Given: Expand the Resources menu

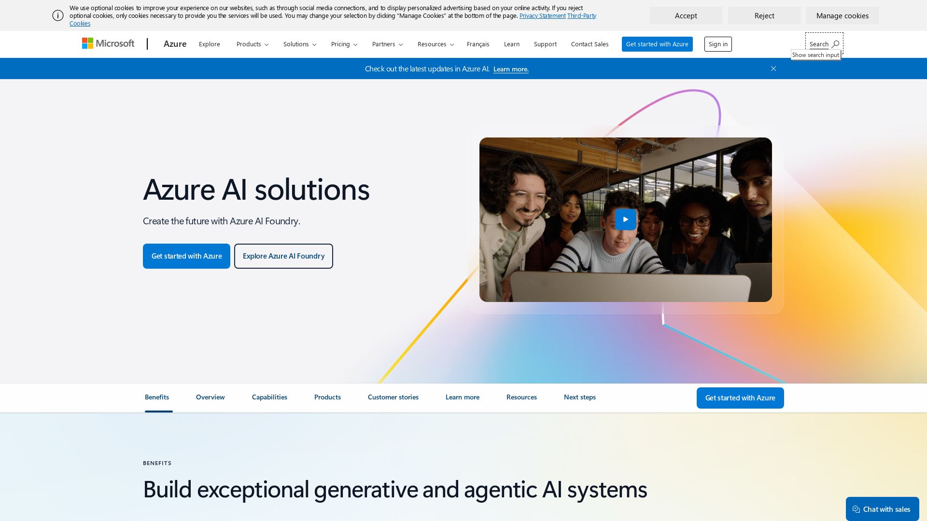Looking at the screenshot, I should tap(435, 44).
